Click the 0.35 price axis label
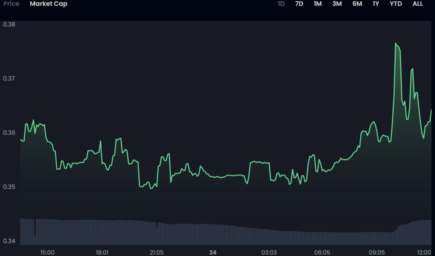 (9, 187)
